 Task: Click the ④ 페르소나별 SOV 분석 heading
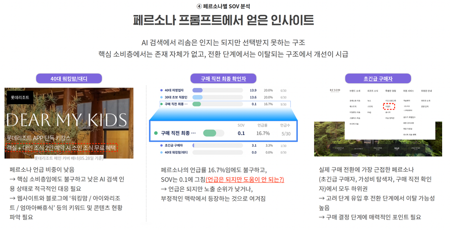click(x=223, y=6)
